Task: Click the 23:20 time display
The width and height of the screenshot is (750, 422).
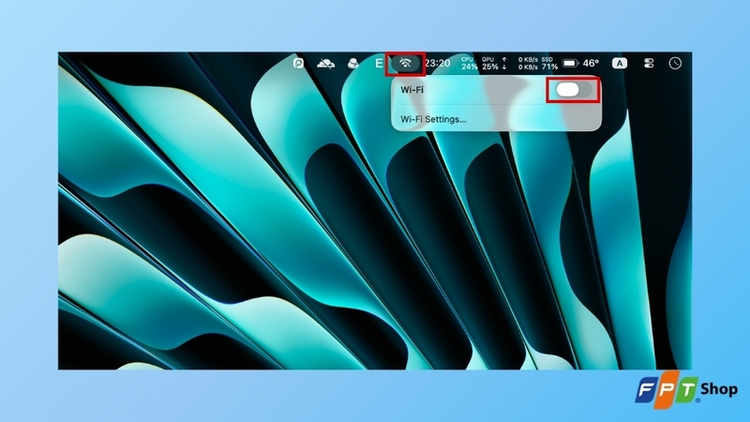Action: pyautogui.click(x=437, y=63)
